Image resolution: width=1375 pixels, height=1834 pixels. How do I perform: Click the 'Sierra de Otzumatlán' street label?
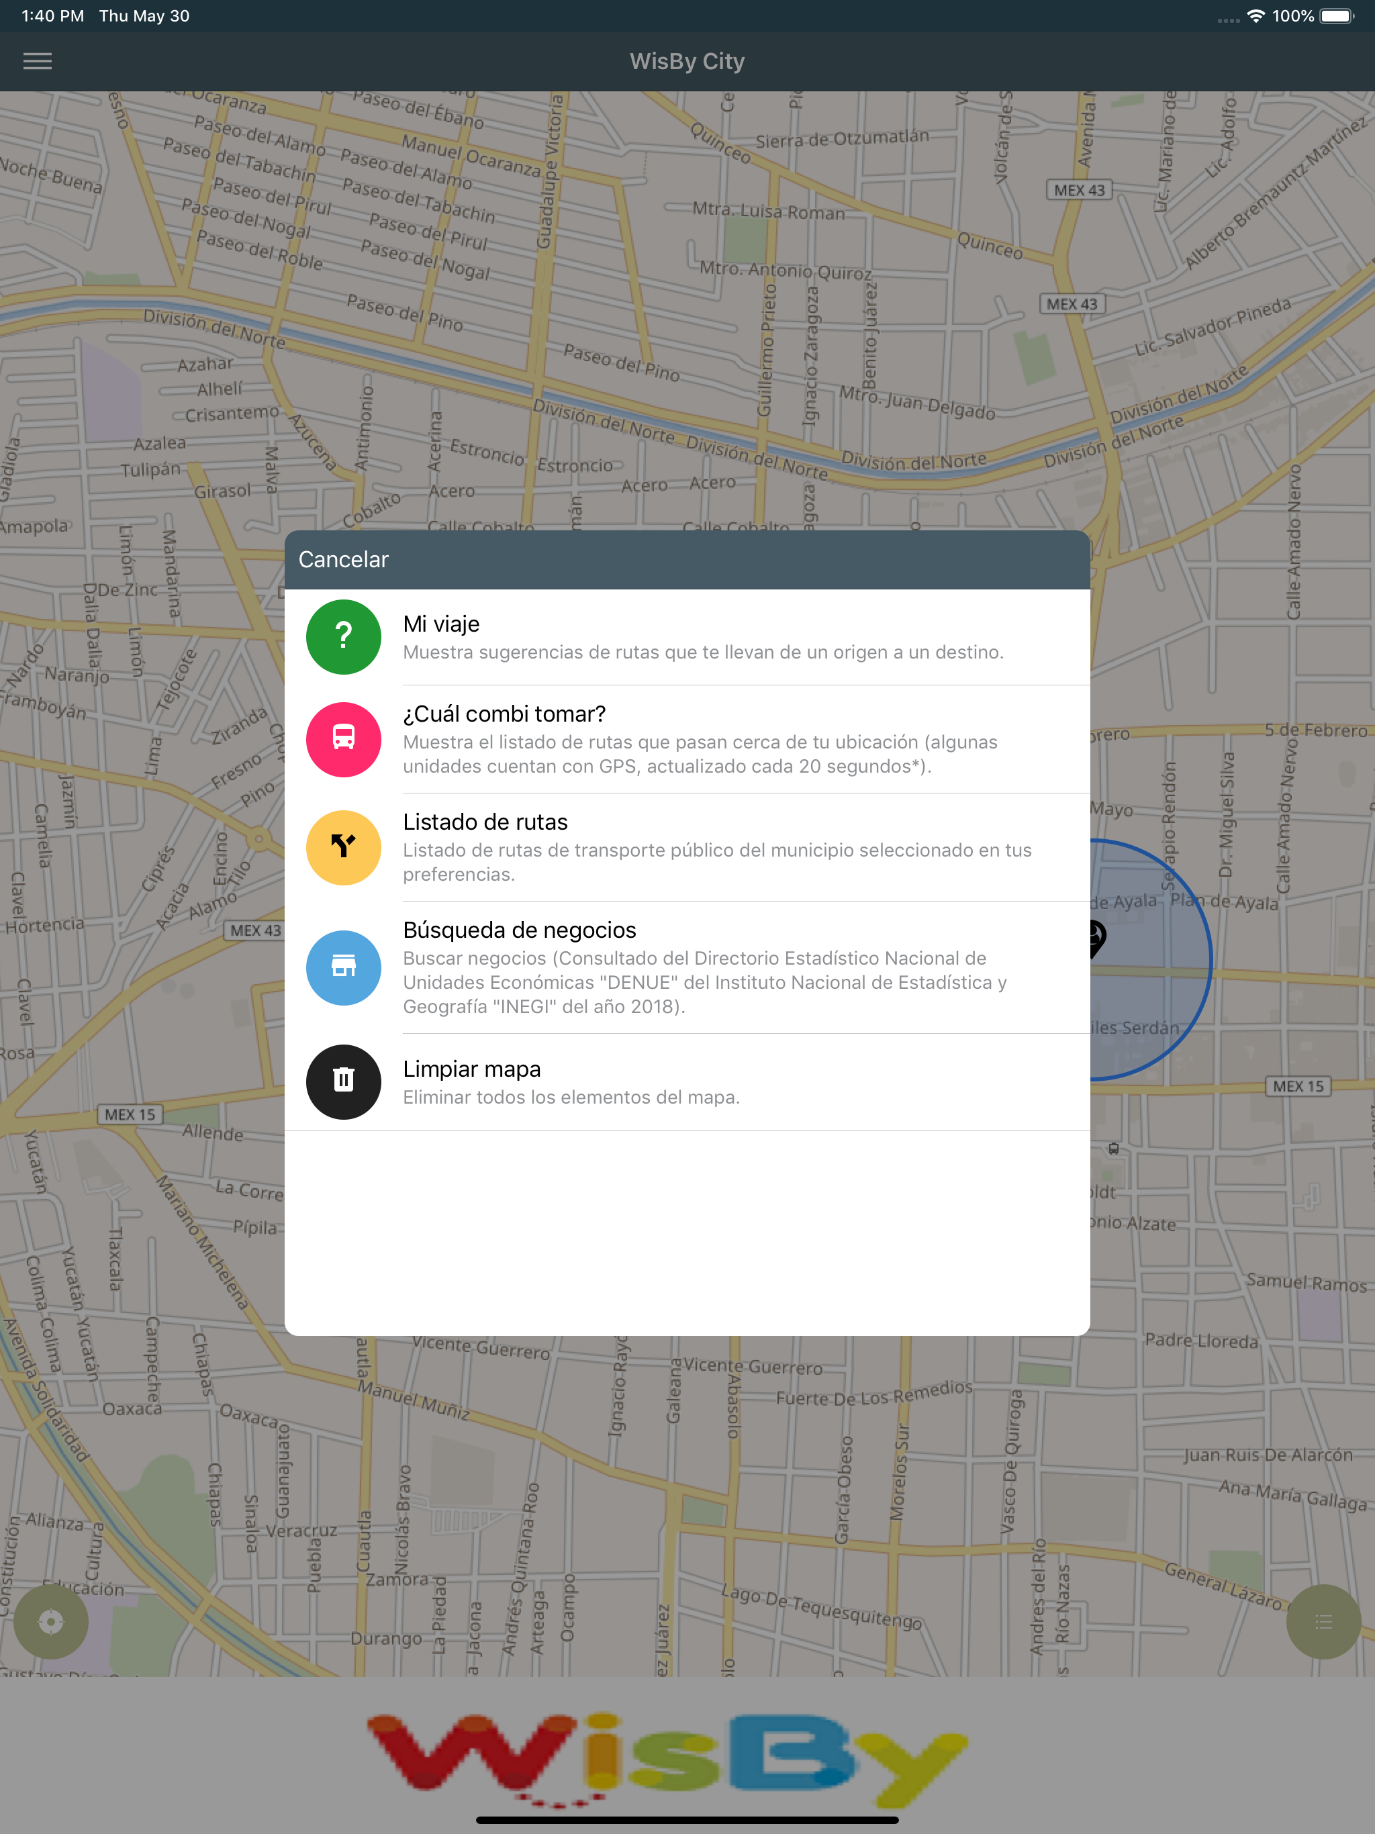coord(842,138)
